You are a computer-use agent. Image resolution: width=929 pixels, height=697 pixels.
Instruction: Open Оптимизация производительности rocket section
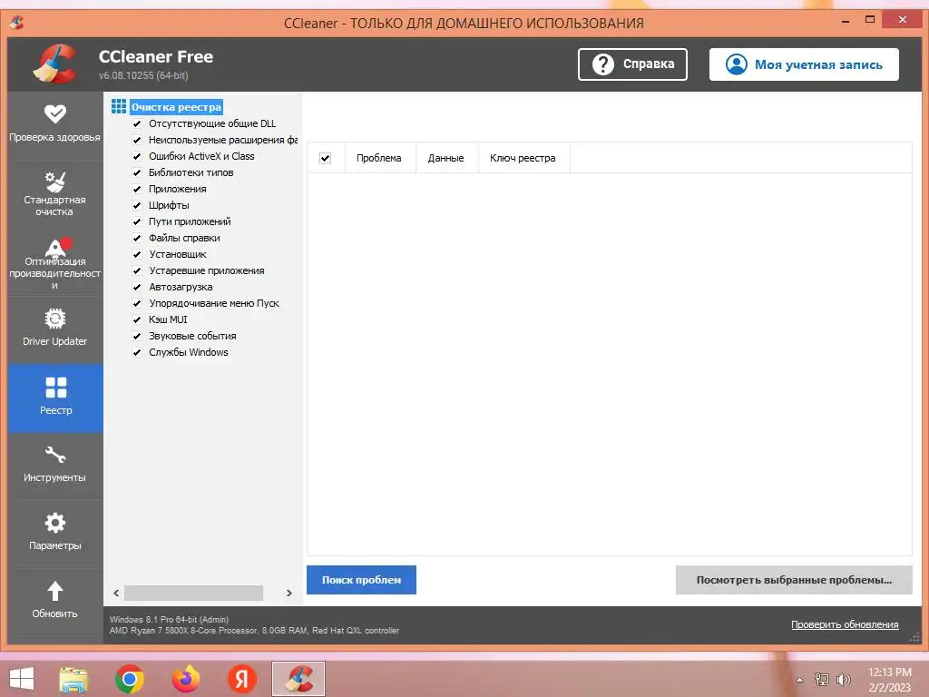(55, 263)
